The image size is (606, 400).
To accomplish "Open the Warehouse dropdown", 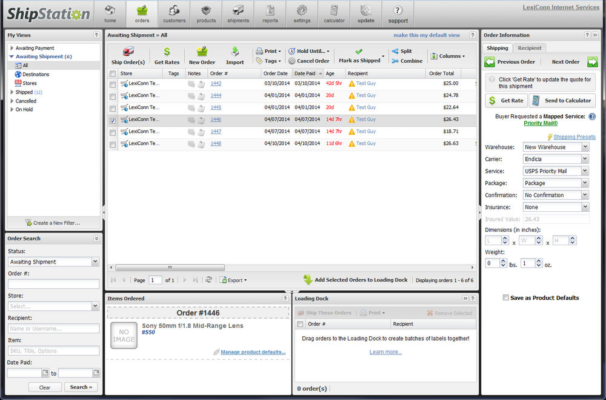I will click(585, 147).
